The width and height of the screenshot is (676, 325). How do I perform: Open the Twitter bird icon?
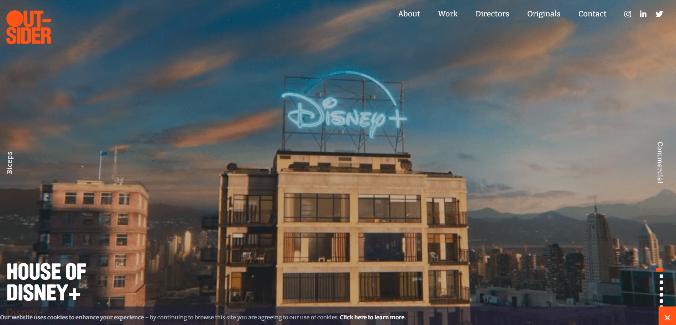tap(659, 14)
